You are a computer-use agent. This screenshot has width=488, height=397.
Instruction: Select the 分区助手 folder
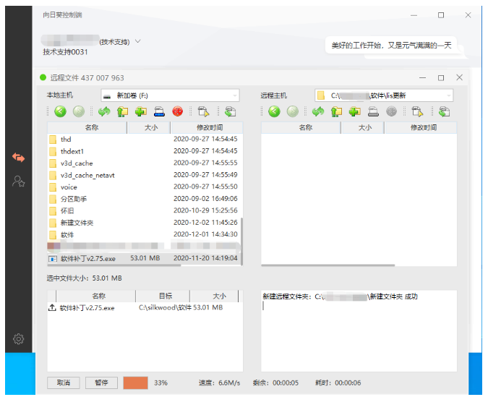(145, 199)
